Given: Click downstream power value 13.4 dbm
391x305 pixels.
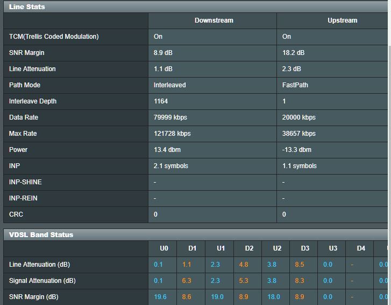Looking at the screenshot, I should pos(167,150).
